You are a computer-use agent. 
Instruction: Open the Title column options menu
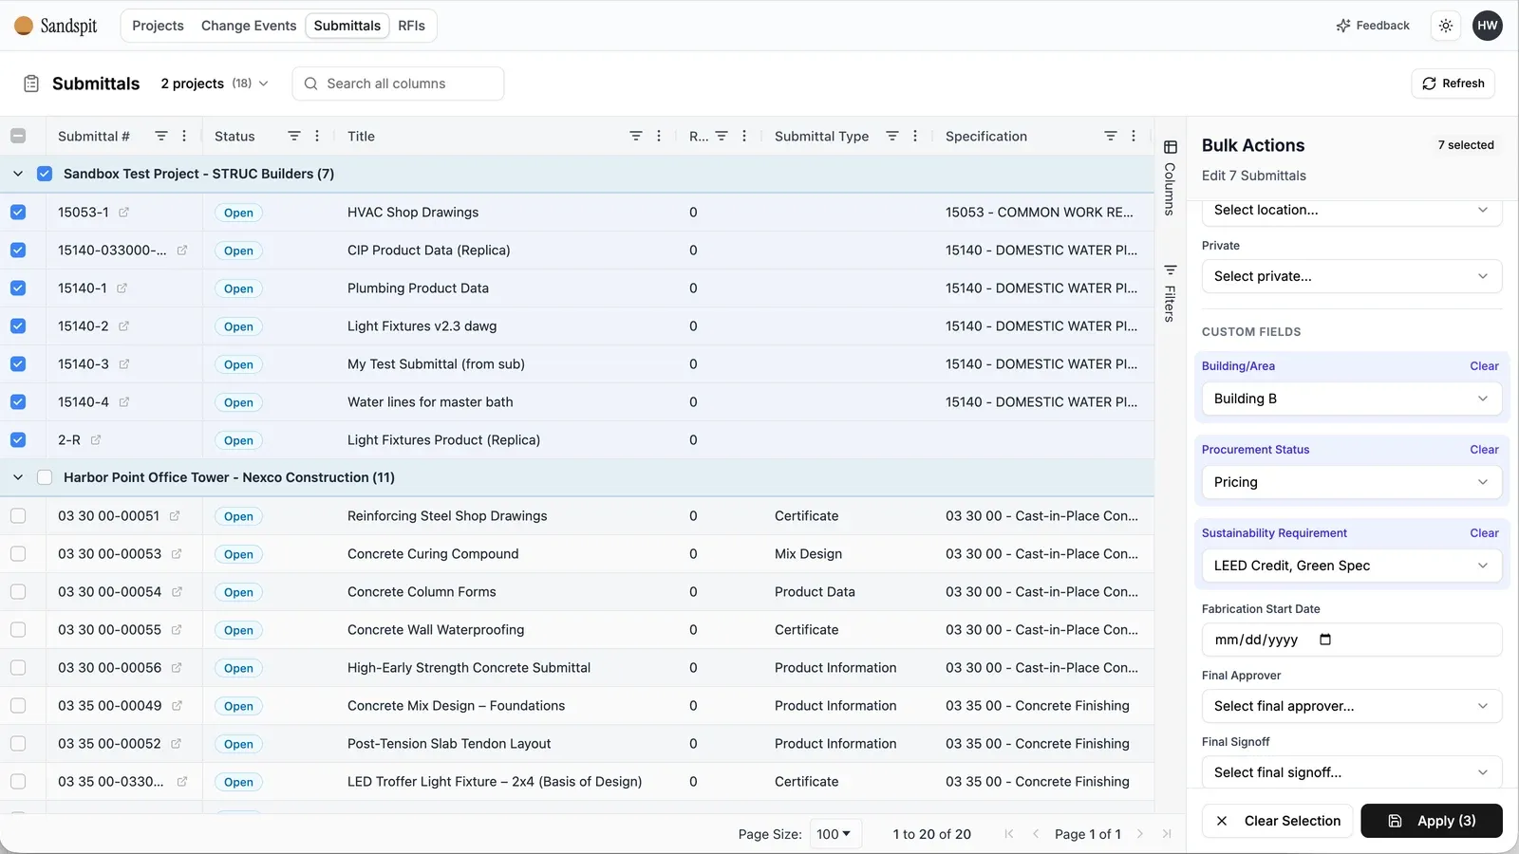coord(659,137)
